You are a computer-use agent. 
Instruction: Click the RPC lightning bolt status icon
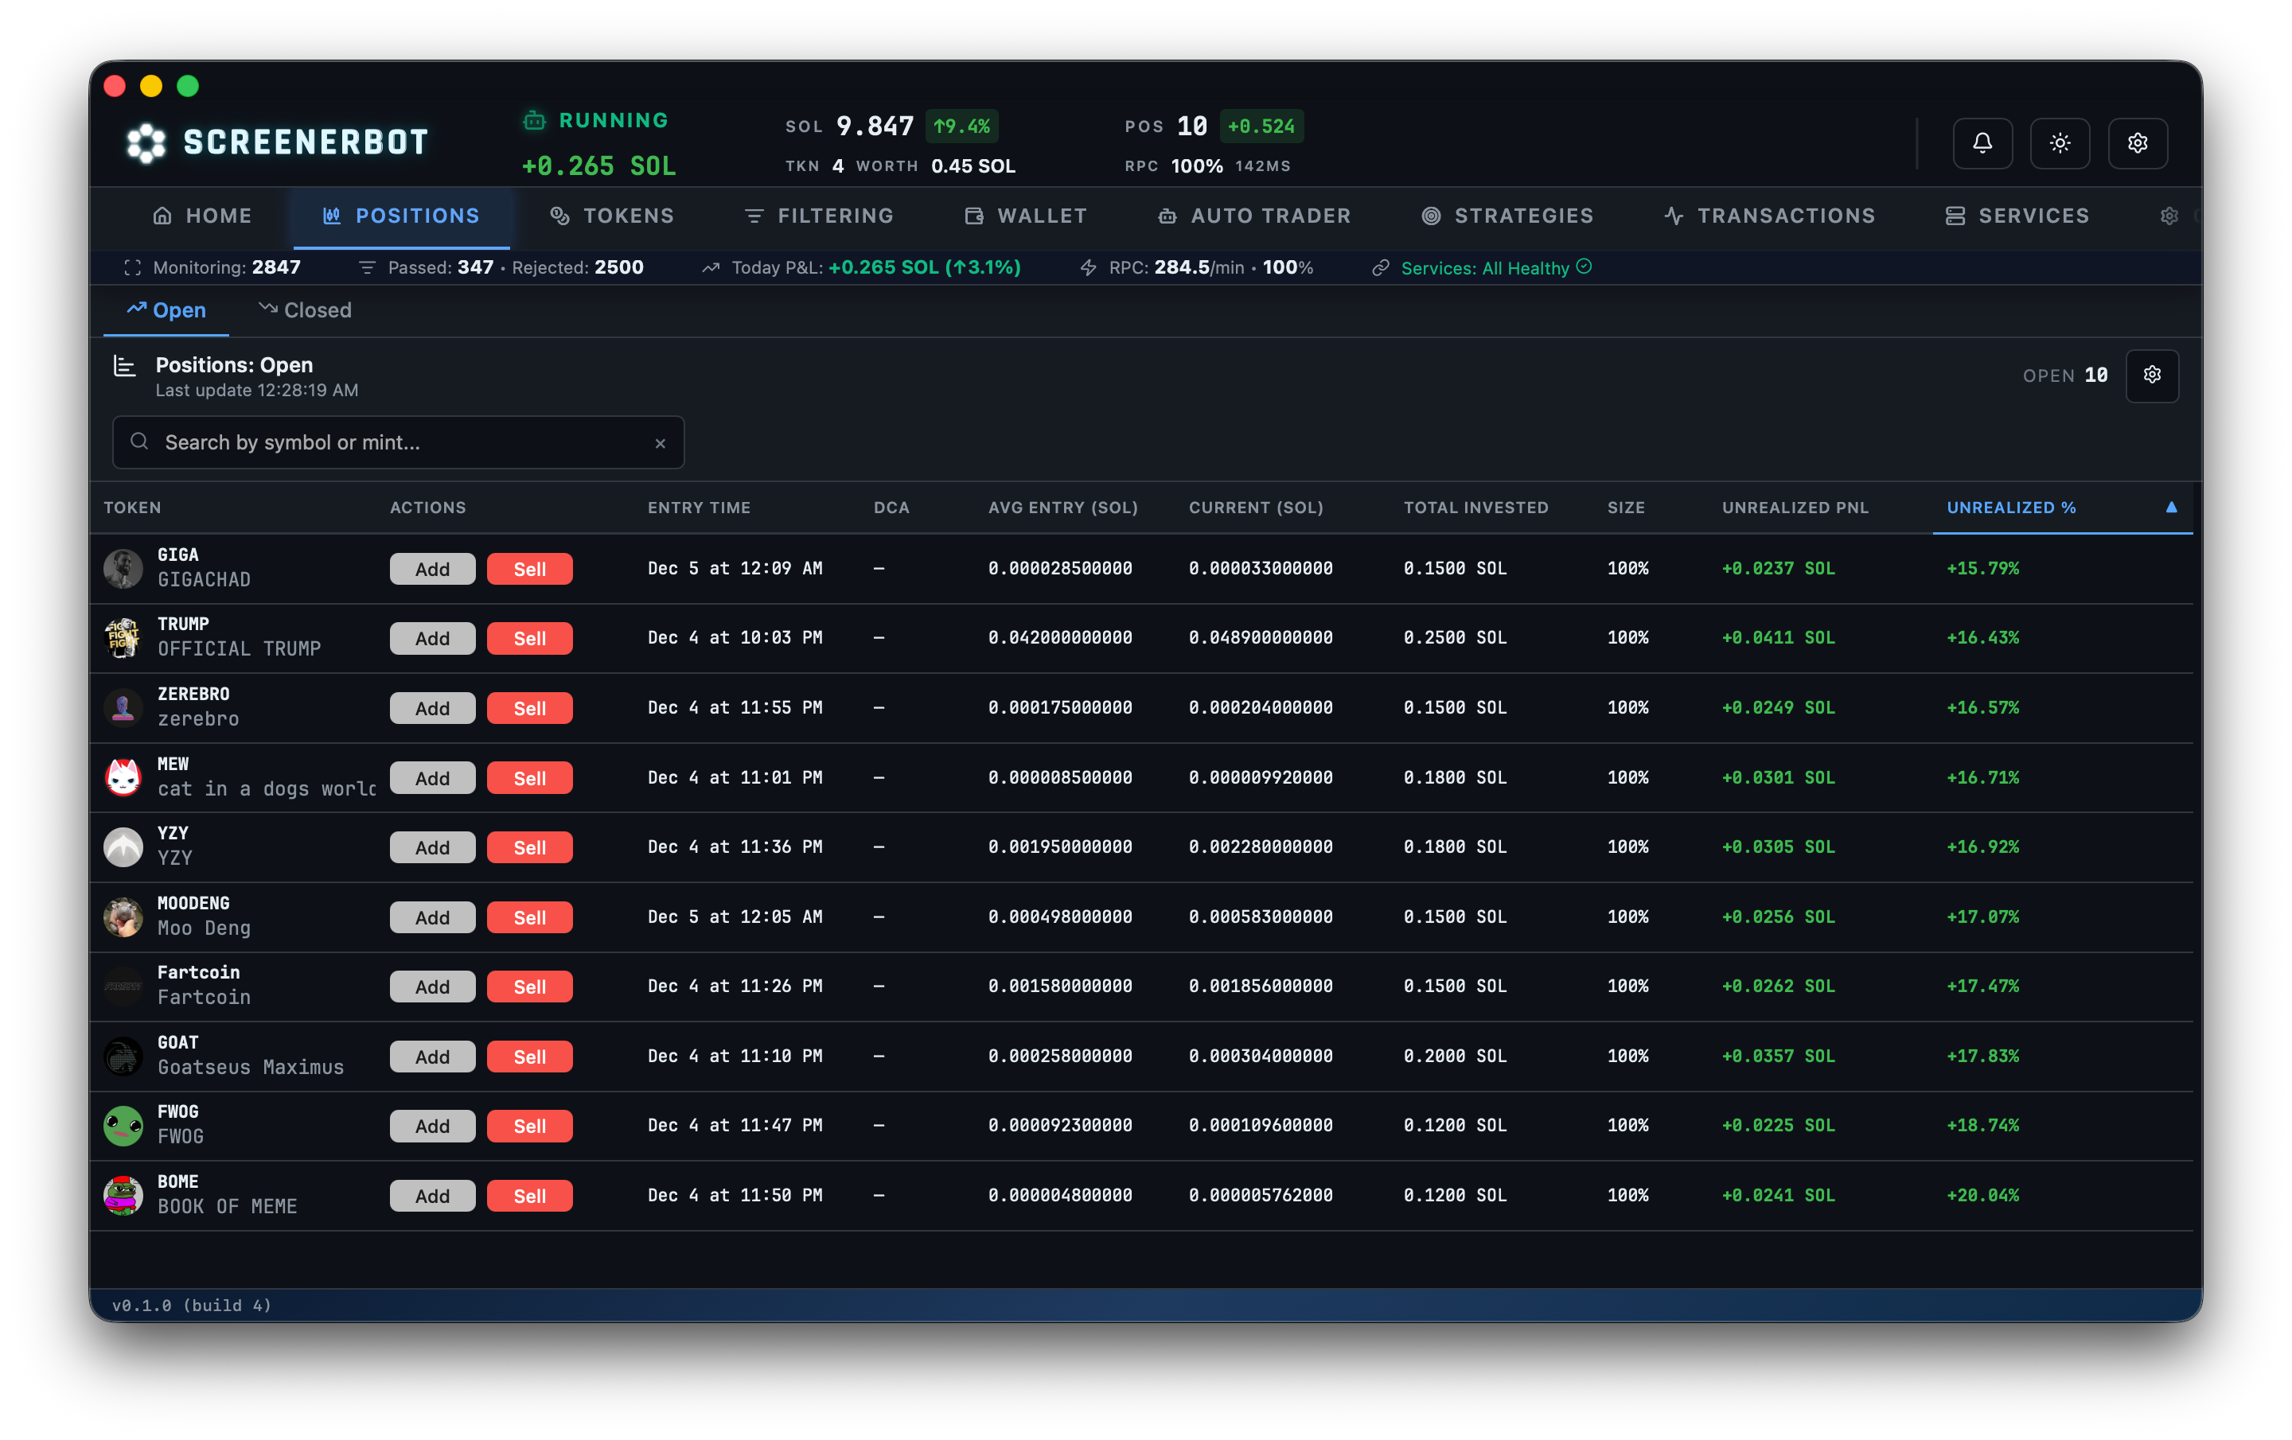1087,267
